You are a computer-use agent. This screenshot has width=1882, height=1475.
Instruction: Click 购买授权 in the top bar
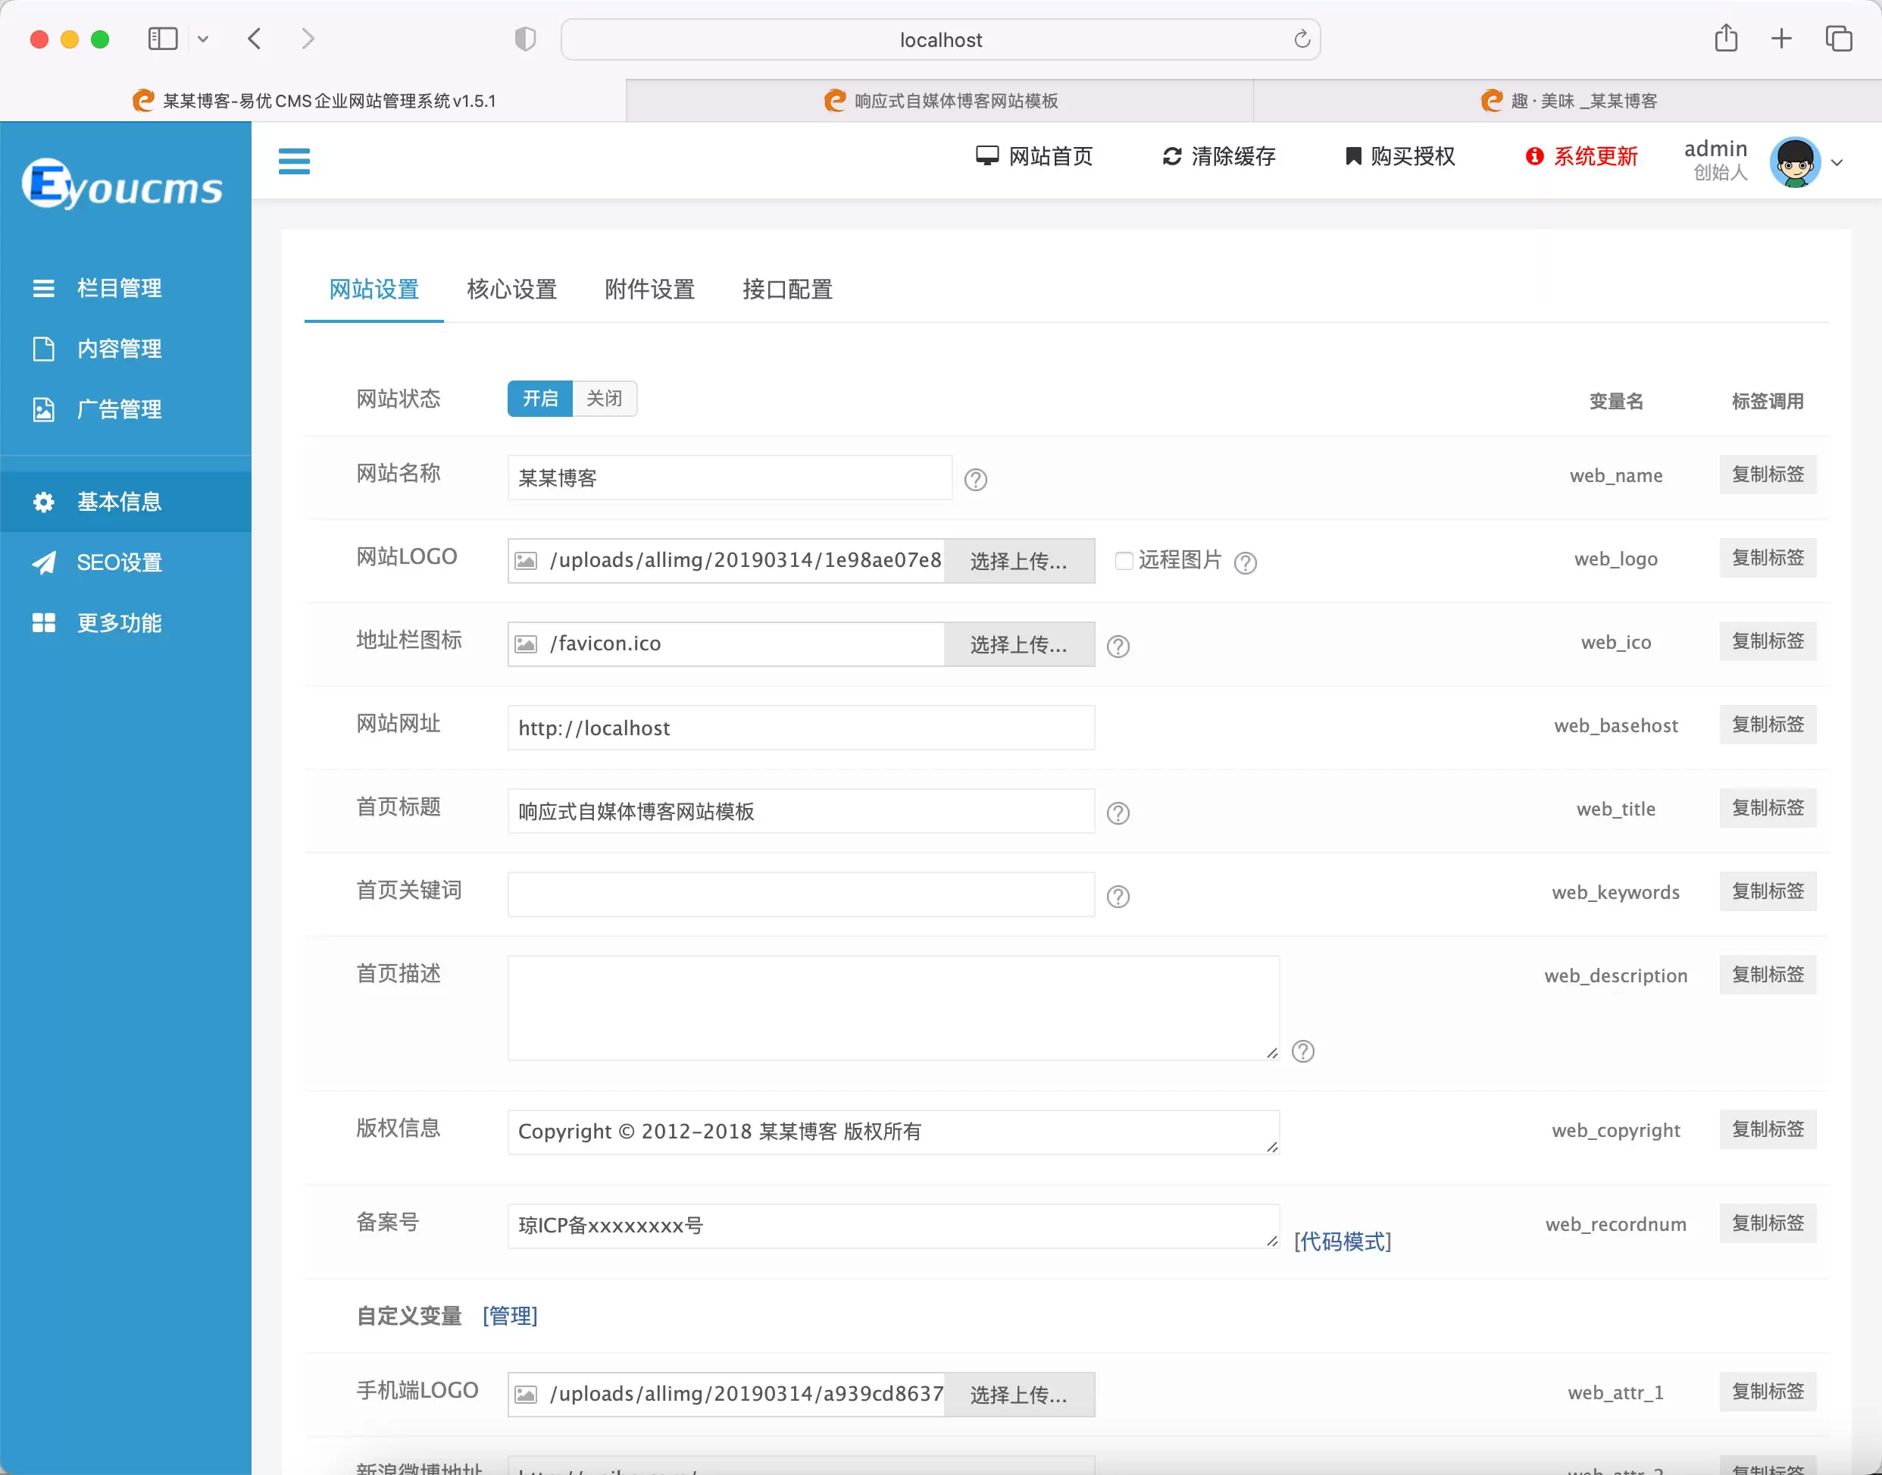[1400, 156]
